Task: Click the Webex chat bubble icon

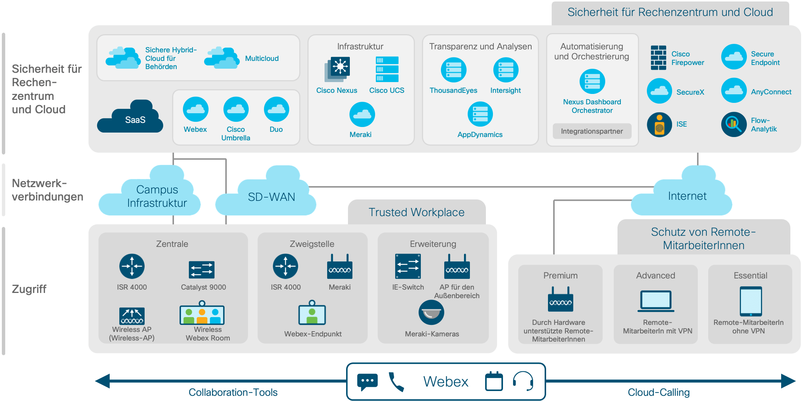Action: [x=367, y=382]
